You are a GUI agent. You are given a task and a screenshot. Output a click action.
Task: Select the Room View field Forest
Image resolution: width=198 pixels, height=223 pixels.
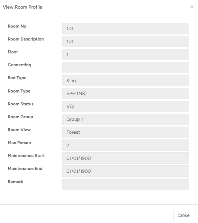125,132
